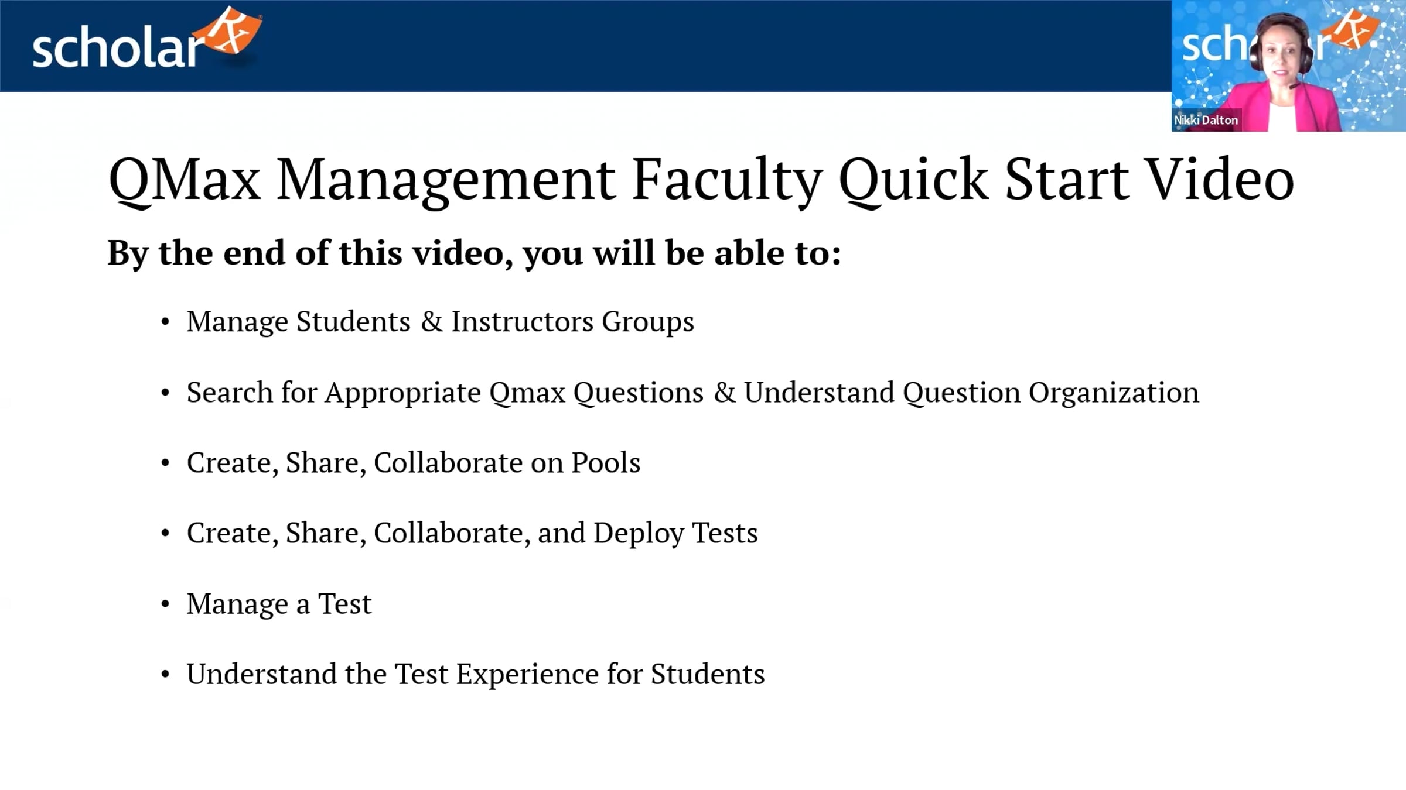Click 'Manage Students & Instructors Groups' bullet

click(440, 322)
